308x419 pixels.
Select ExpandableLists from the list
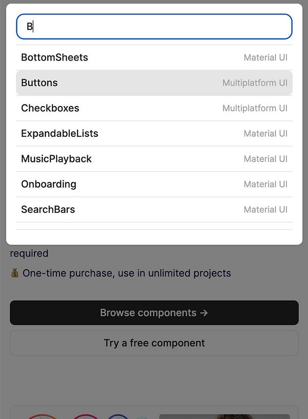(x=60, y=134)
